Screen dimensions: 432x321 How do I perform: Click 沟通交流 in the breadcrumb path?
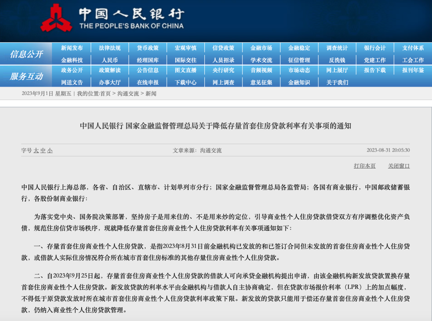tap(128, 93)
